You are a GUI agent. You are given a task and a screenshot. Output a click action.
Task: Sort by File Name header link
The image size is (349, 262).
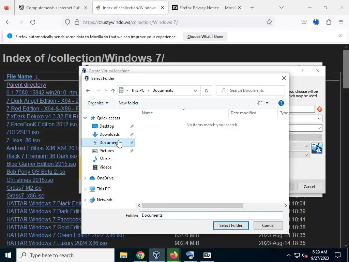19,77
